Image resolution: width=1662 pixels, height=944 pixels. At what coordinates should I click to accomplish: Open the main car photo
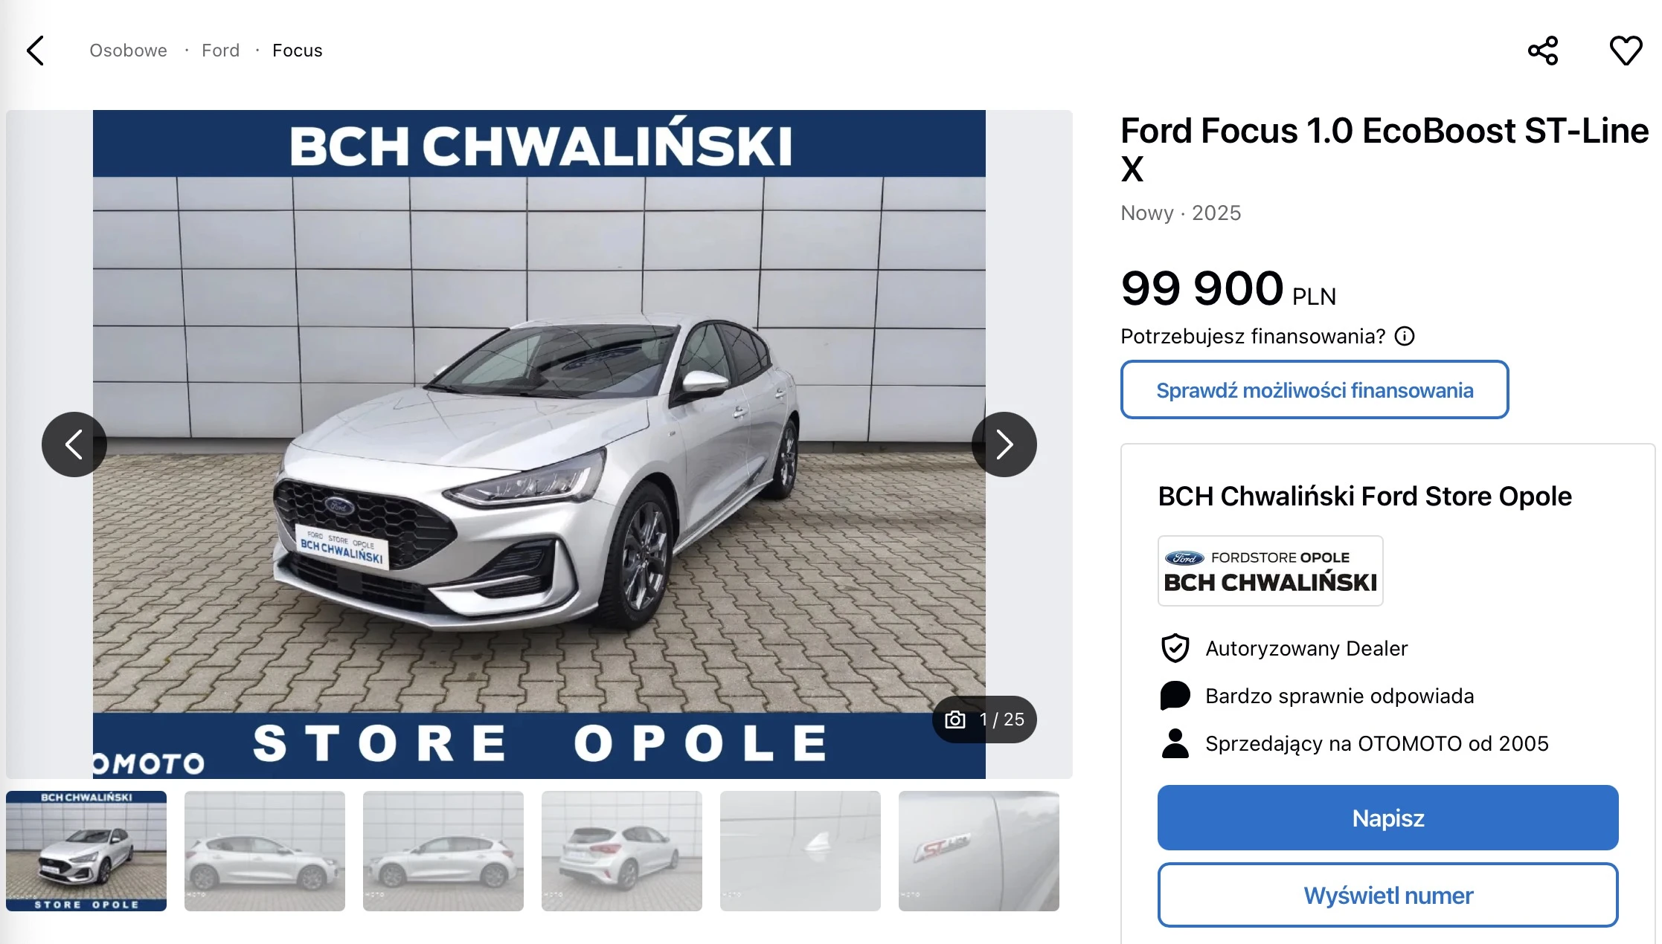(539, 444)
